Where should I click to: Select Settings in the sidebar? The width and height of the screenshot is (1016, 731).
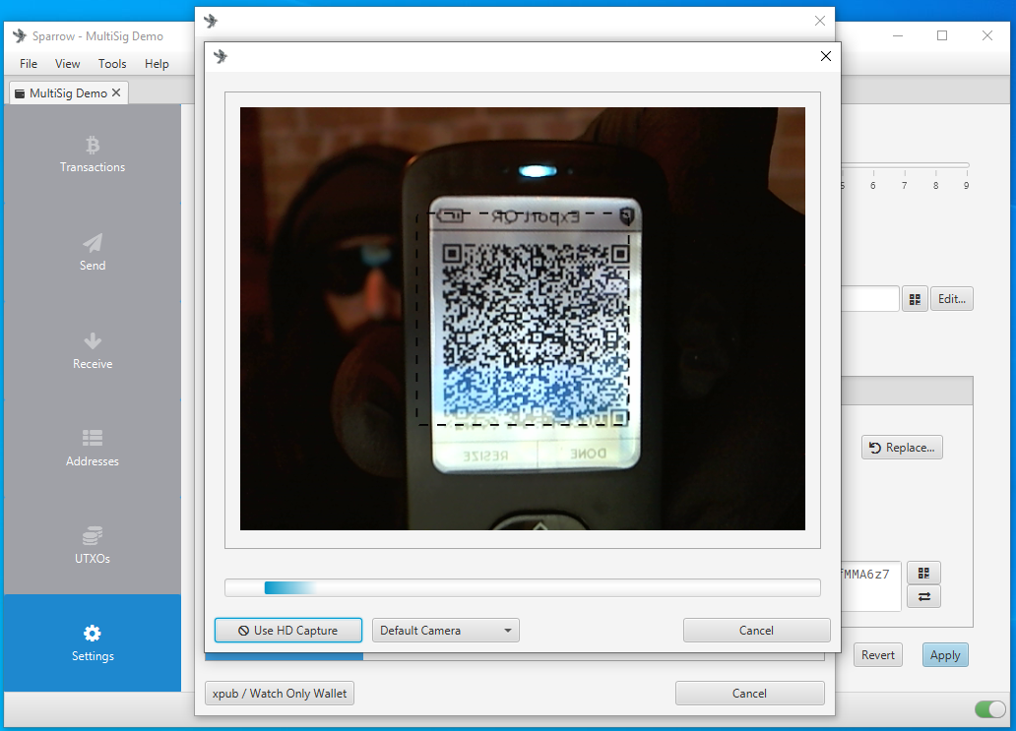tap(92, 642)
